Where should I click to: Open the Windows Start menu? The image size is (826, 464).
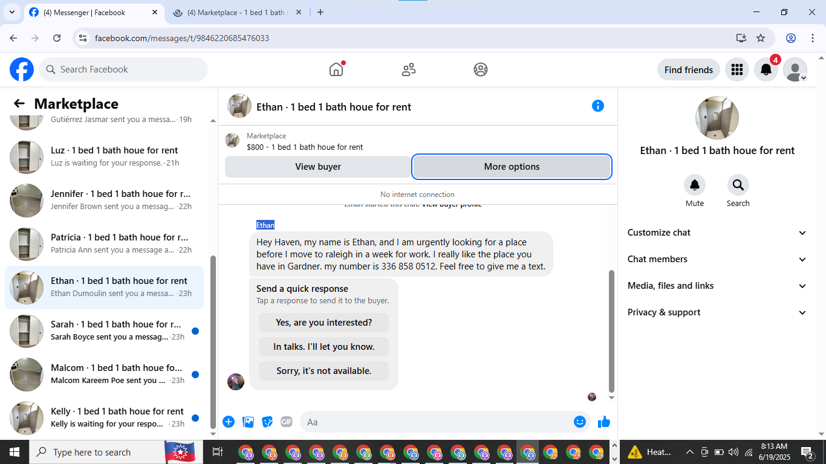[15, 452]
